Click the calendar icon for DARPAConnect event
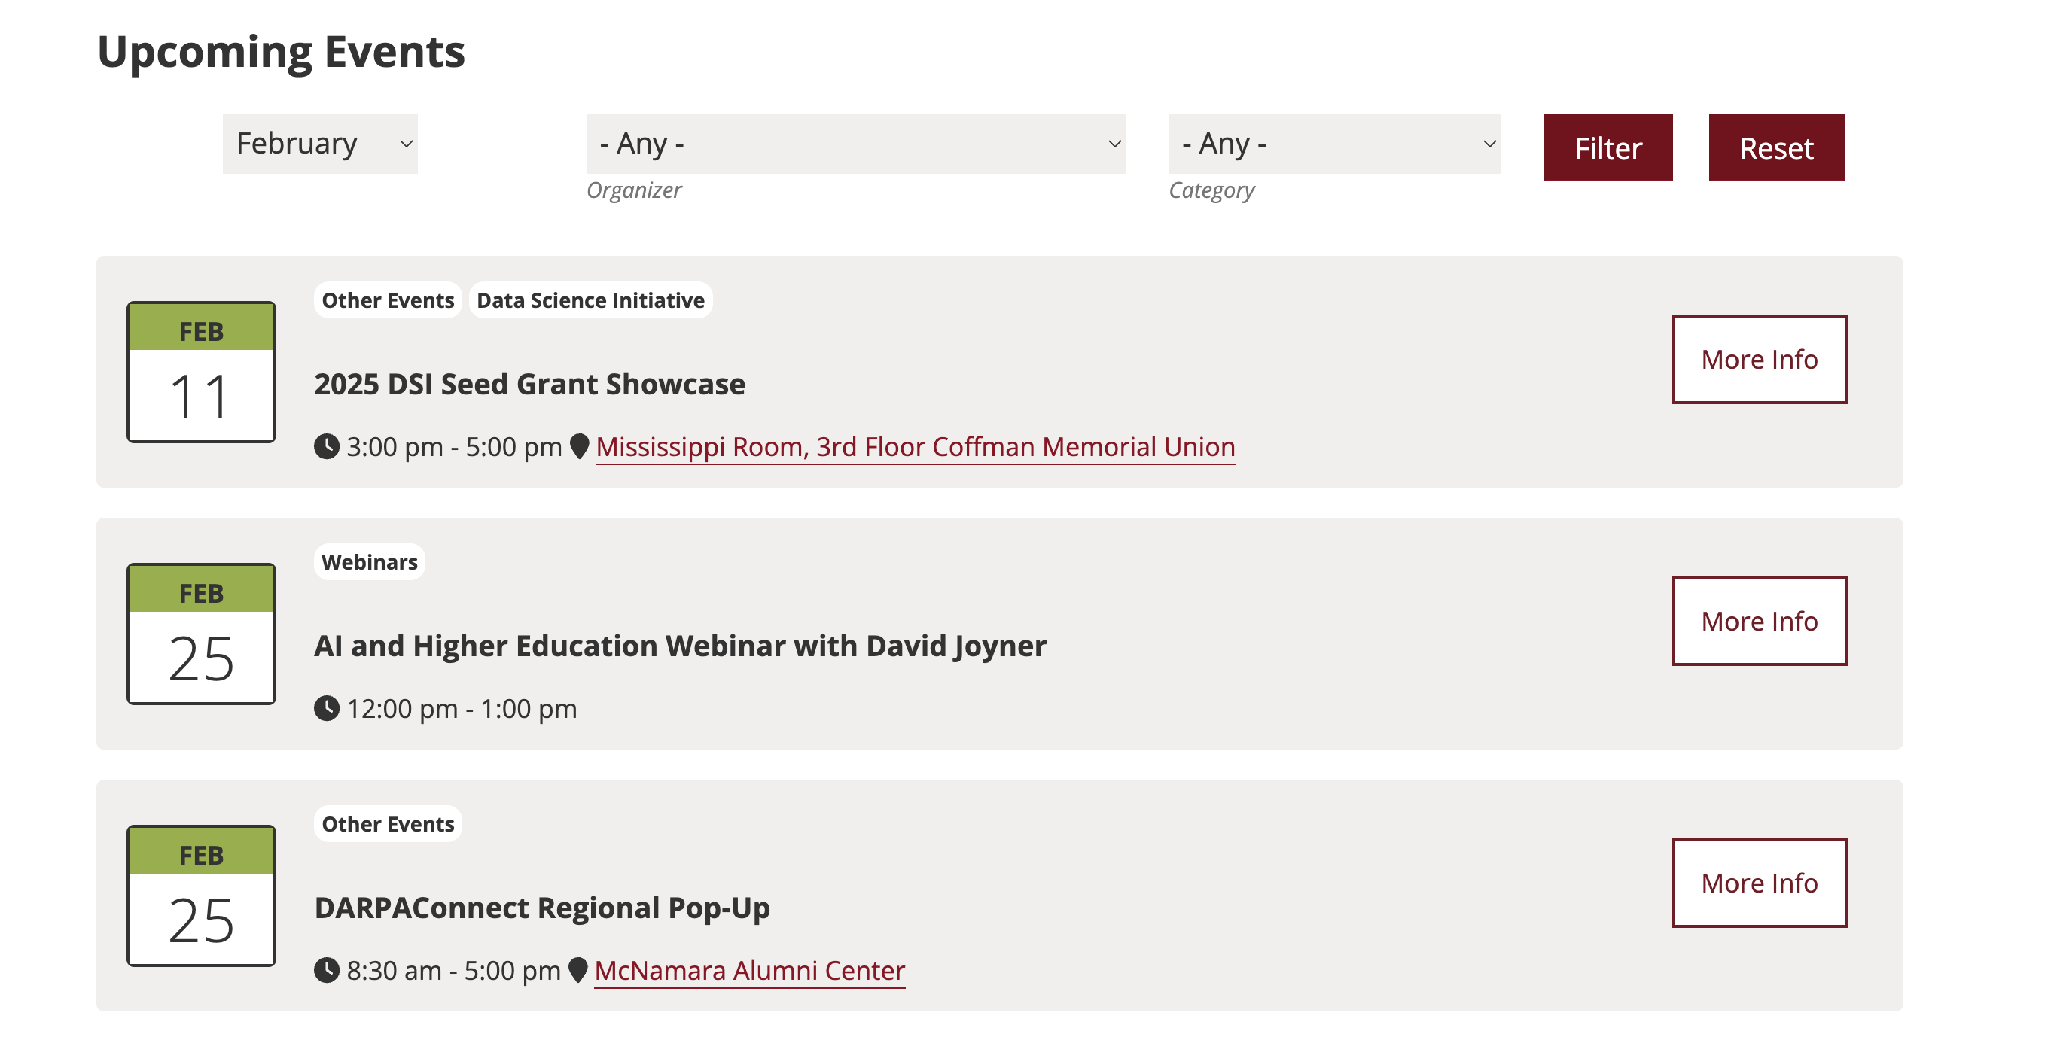The height and width of the screenshot is (1040, 2057). (x=201, y=896)
